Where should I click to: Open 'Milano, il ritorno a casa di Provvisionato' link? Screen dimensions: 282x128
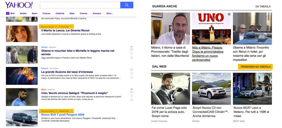[170, 52]
